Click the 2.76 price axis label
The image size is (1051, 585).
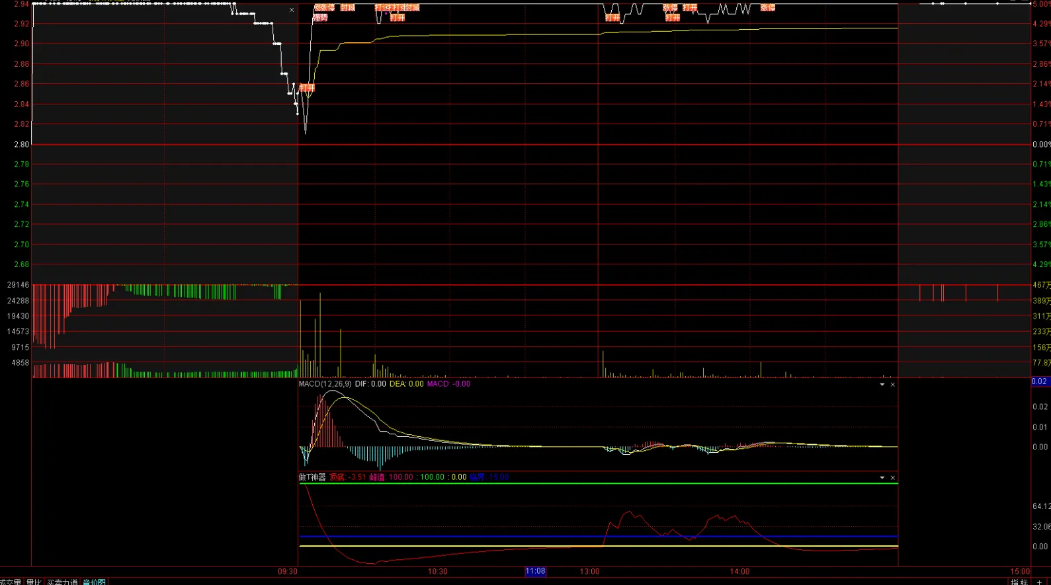[x=22, y=184]
